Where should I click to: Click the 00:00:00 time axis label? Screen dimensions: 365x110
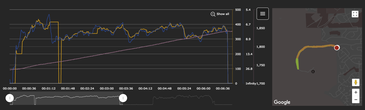pyautogui.click(x=10, y=88)
